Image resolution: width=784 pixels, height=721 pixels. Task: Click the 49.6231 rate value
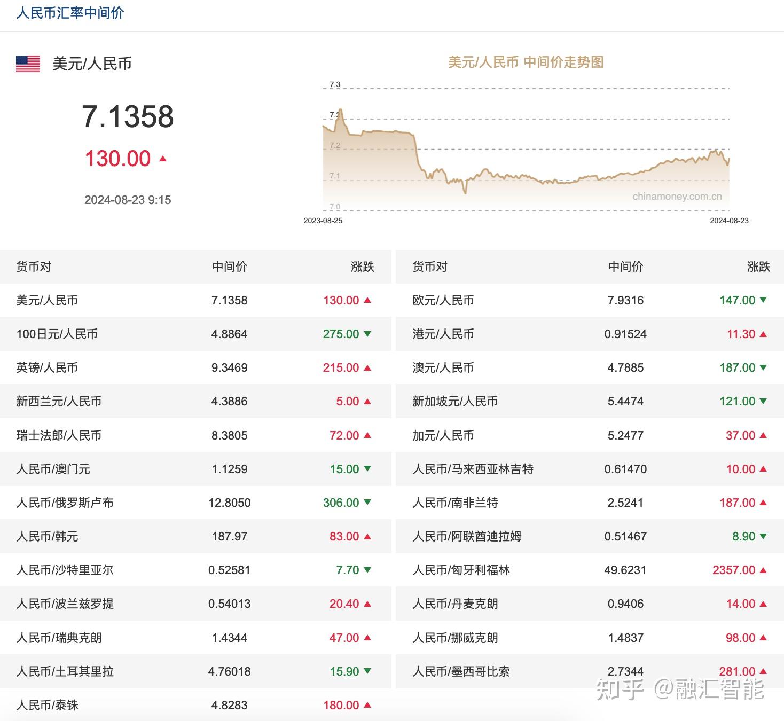tap(625, 570)
